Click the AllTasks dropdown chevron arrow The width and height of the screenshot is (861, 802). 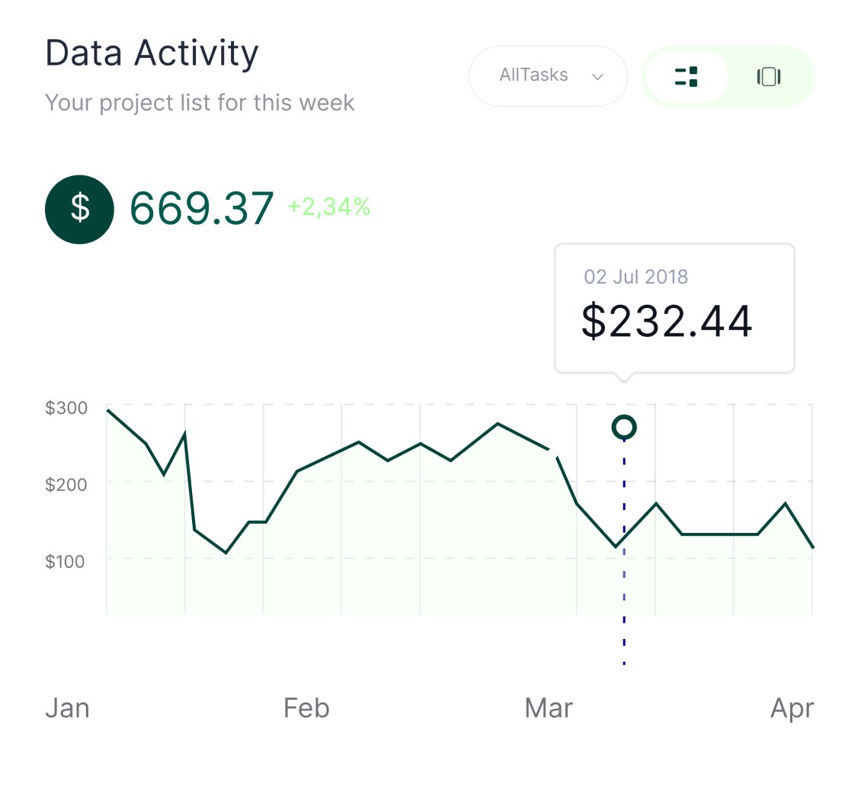(598, 76)
